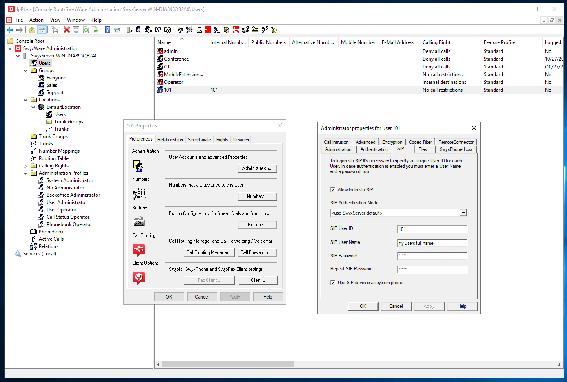Click Cancel in 101 Properties dialog
The image size is (567, 382).
click(202, 297)
